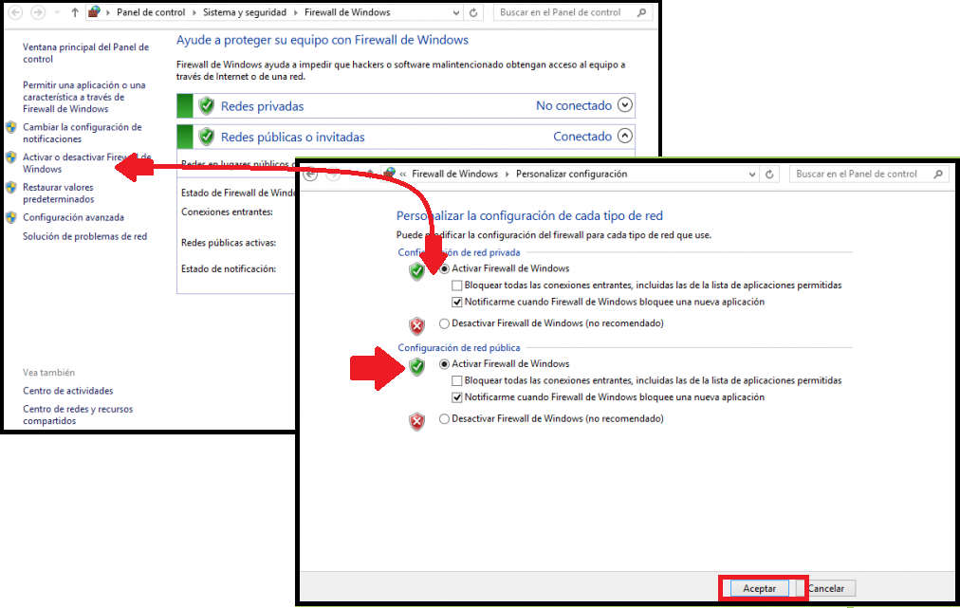Go up one level in Panel de control

pos(75,12)
